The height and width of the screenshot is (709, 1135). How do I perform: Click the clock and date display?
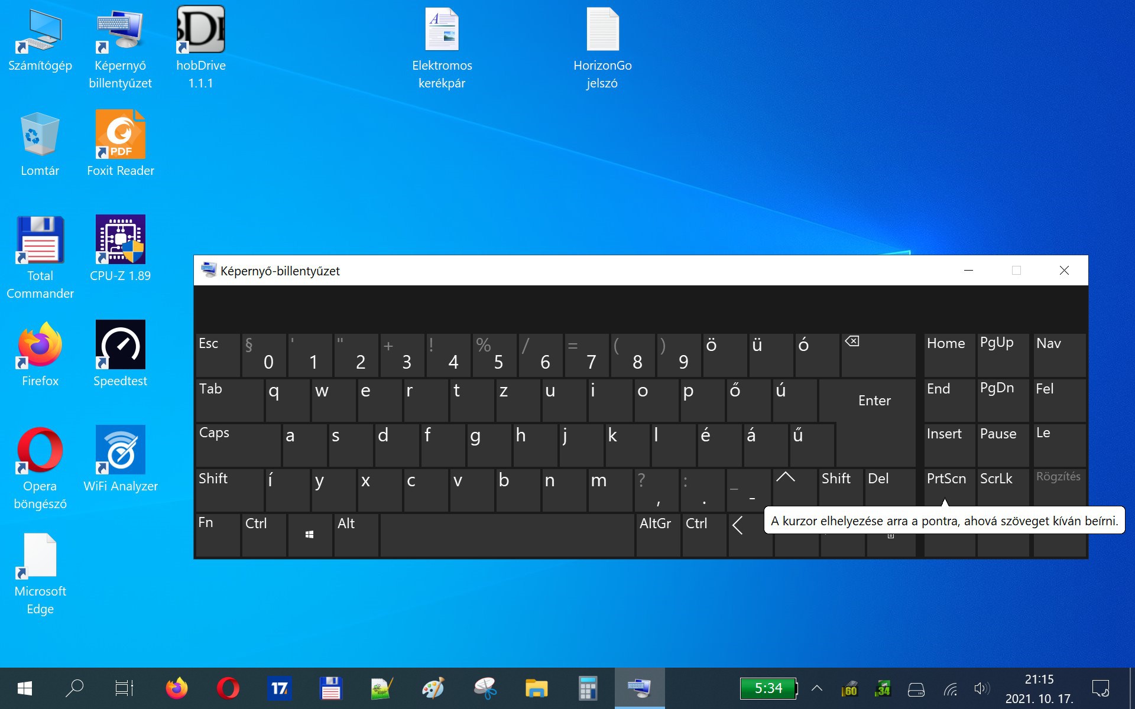(x=1039, y=688)
